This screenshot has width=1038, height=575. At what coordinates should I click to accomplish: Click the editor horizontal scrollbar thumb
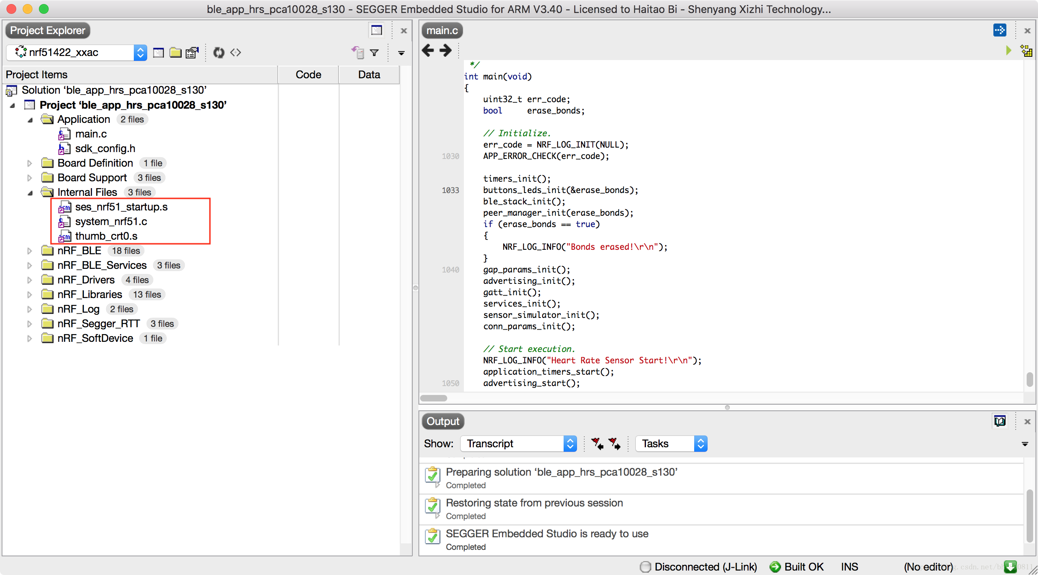(433, 398)
